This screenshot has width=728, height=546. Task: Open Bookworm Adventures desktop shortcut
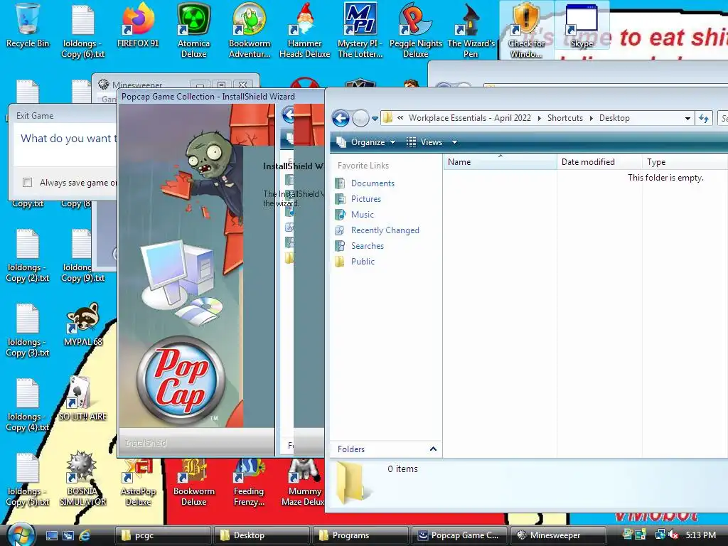[x=250, y=31]
